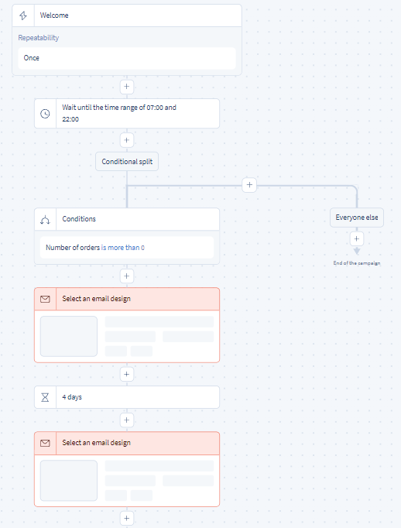Open the Repeatability Once selector
Viewport: 401px width, 528px height.
(x=127, y=58)
